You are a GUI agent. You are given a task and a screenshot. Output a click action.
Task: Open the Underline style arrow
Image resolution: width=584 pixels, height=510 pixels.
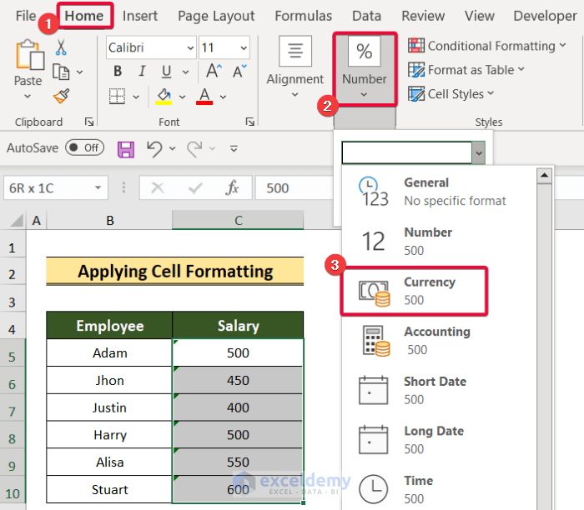[x=185, y=72]
